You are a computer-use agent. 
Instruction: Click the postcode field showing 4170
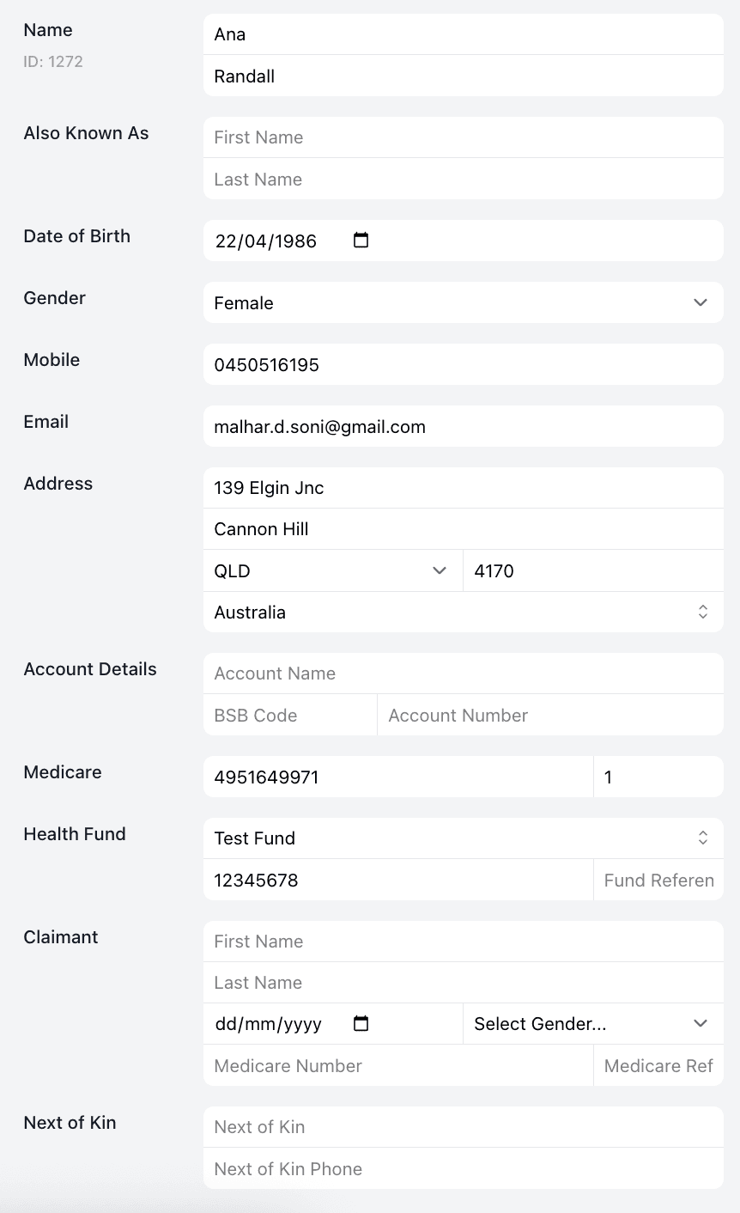point(592,570)
